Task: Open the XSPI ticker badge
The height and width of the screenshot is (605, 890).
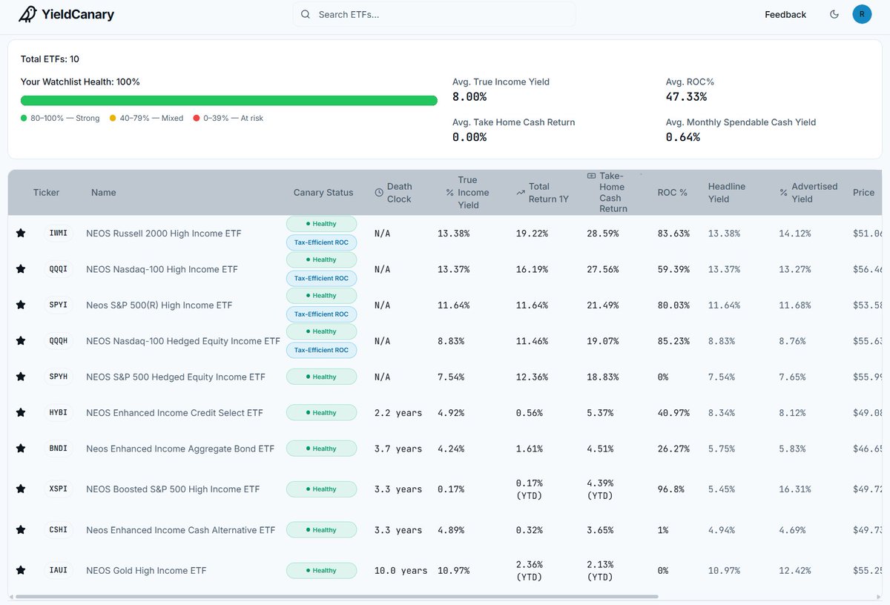Action: (58, 489)
